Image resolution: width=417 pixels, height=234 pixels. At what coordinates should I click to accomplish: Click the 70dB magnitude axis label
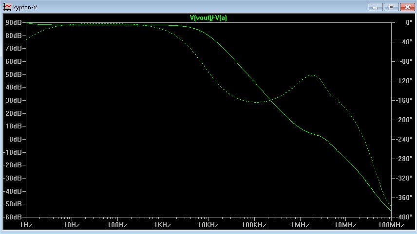[14, 48]
